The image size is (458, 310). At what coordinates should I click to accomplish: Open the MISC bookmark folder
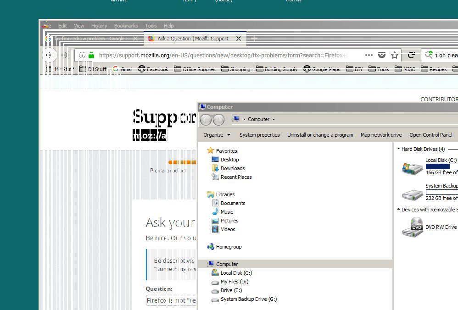coord(405,69)
